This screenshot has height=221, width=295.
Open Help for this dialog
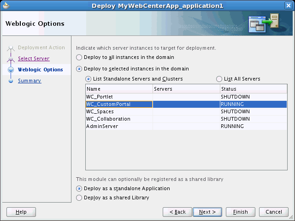pyautogui.click(x=21, y=212)
